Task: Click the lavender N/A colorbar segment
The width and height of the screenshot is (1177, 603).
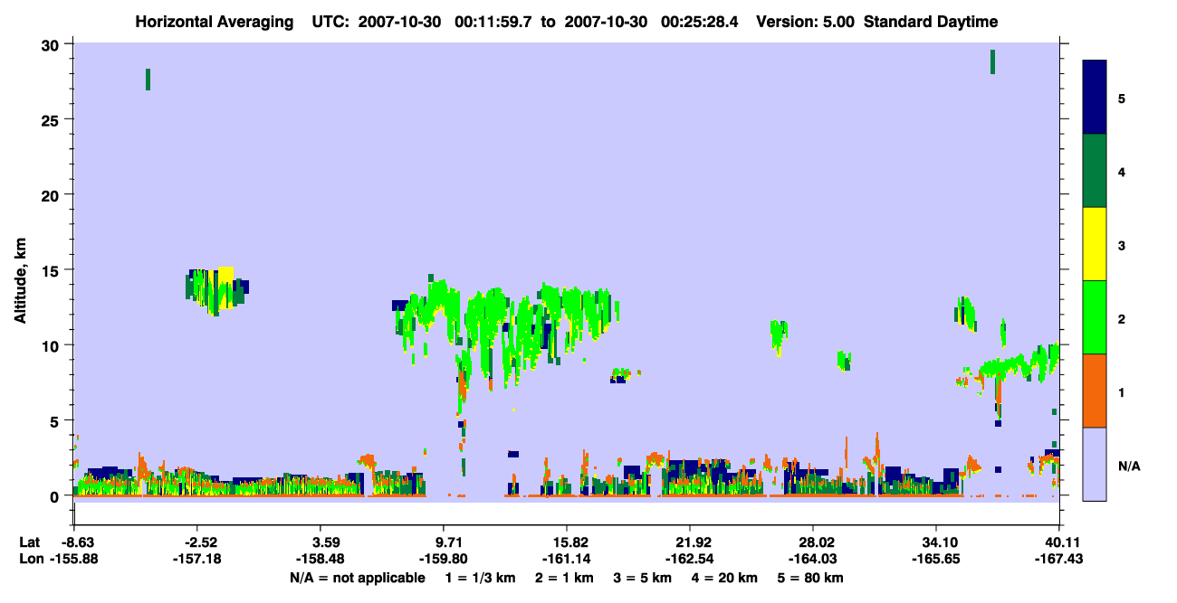Action: (x=1095, y=464)
